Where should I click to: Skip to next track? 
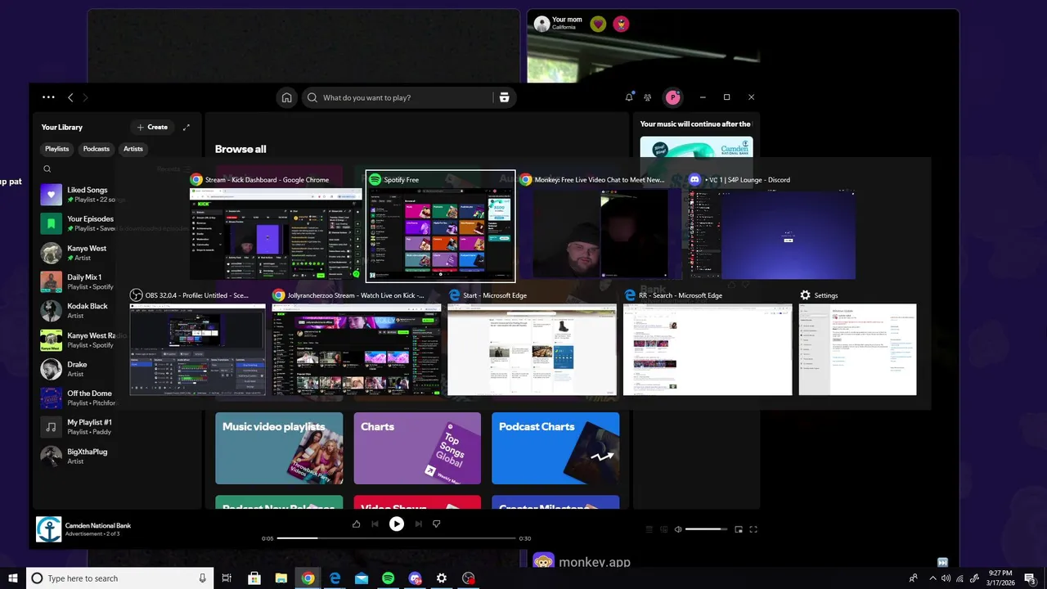point(418,524)
